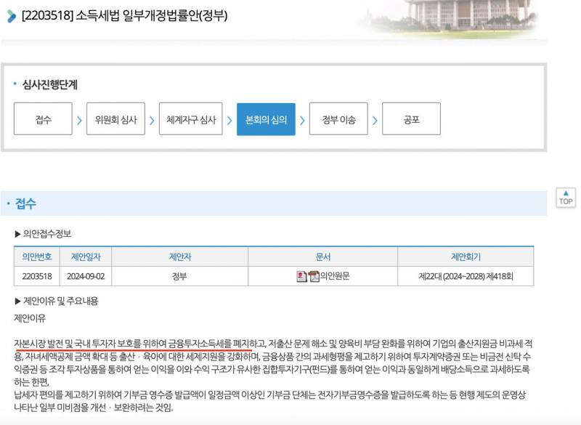Viewport: 581px width, 425px height.
Task: Click the chevron between 접수 and 위원회 심사
Action: click(x=79, y=120)
